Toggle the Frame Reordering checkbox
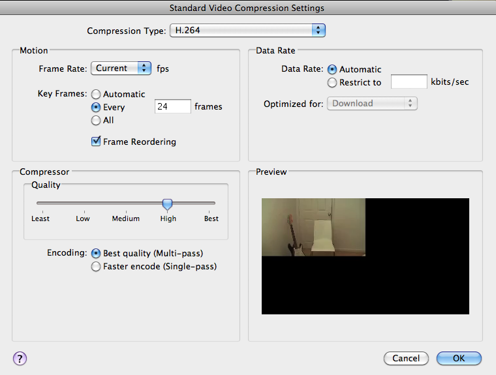Viewport: 496px width, 375px height. tap(96, 142)
